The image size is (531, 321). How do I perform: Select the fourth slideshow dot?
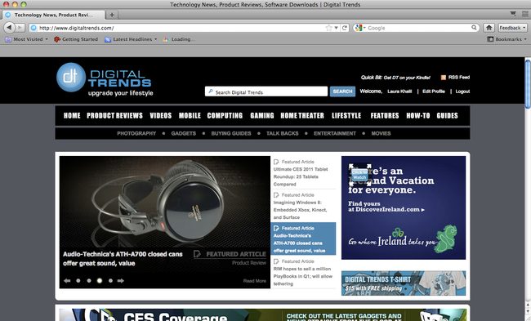tap(110, 281)
